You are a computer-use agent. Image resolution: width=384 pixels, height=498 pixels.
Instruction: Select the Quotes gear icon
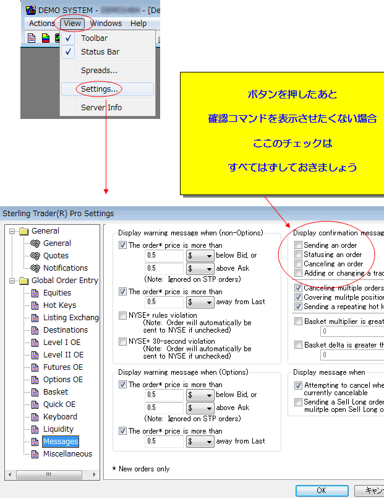pos(35,256)
